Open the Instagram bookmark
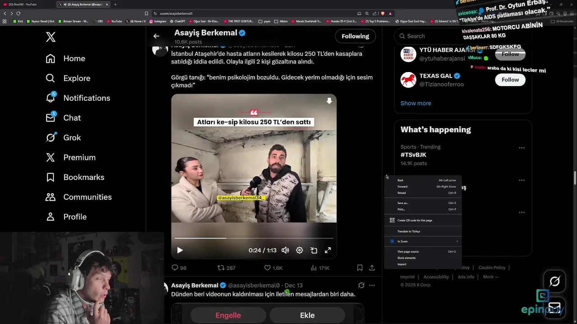 [x=158, y=21]
